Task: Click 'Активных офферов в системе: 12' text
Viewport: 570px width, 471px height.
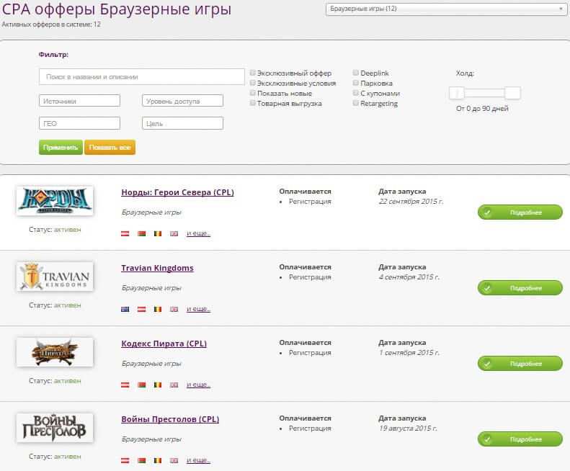Action: coord(51,24)
